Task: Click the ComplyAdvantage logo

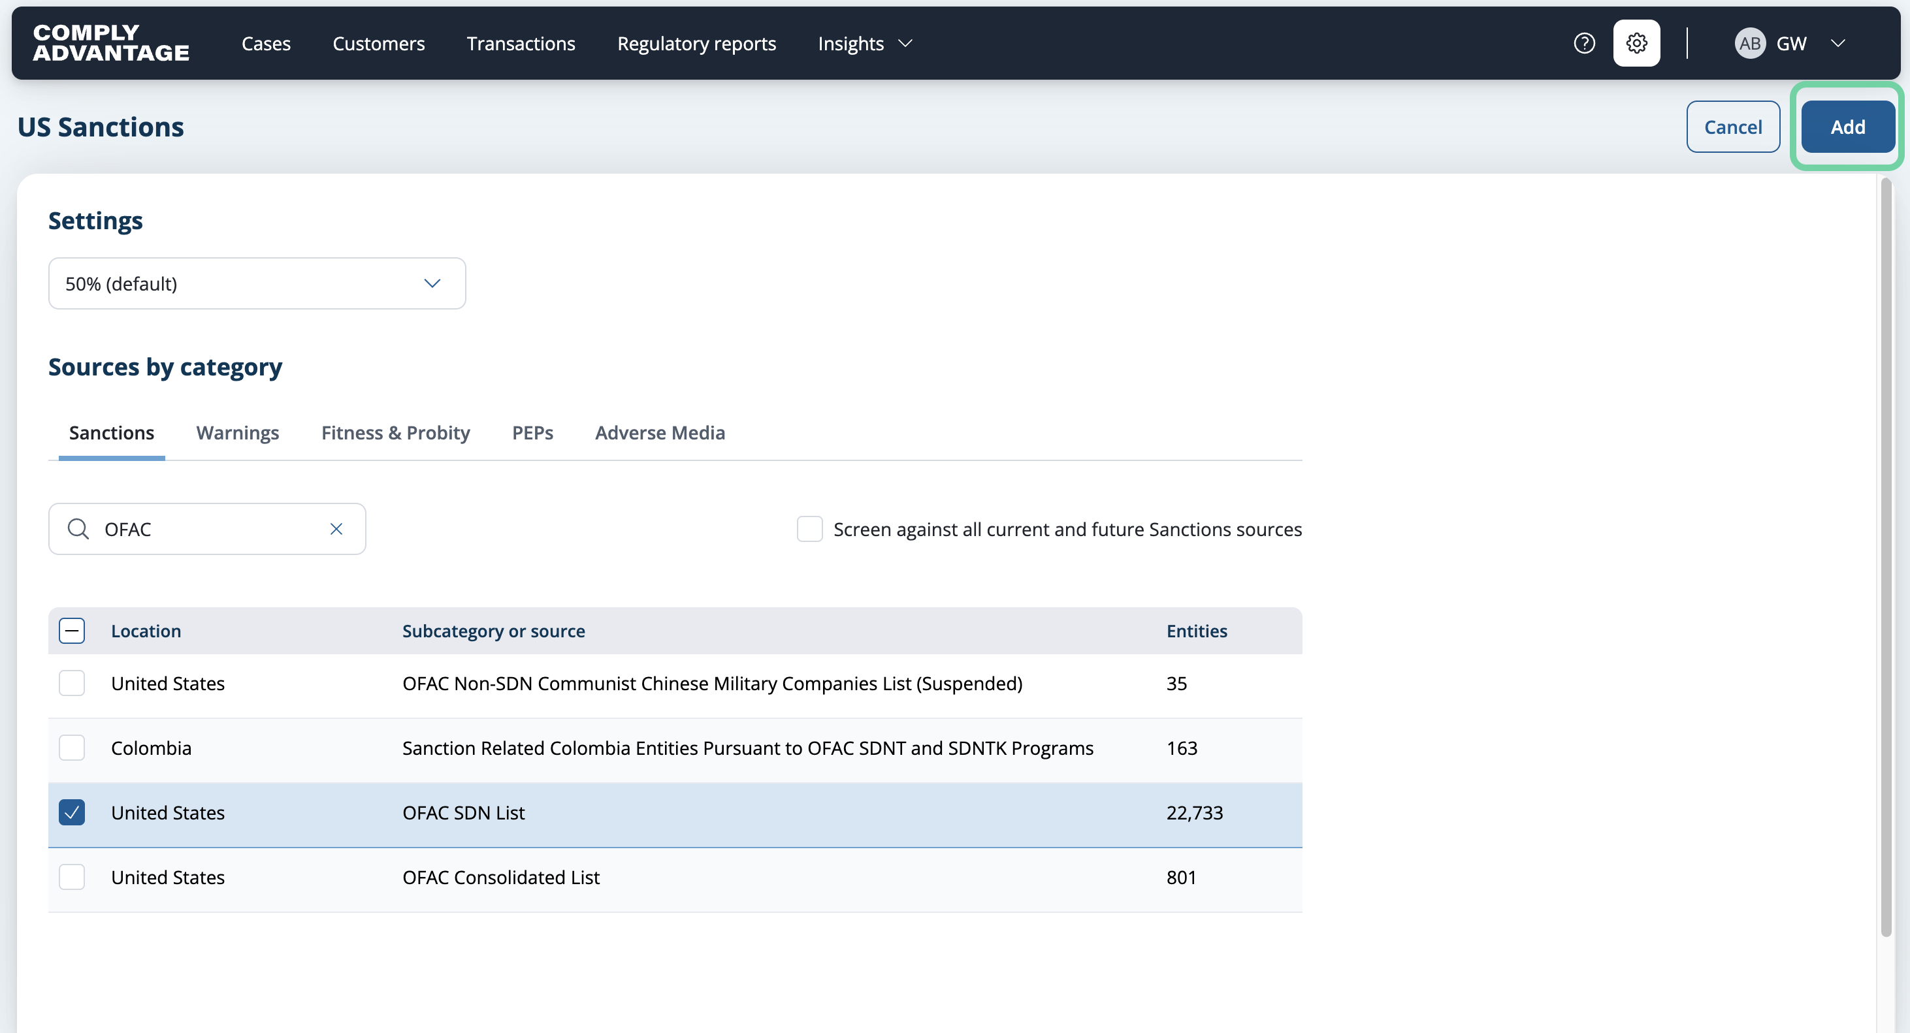Action: pos(111,43)
